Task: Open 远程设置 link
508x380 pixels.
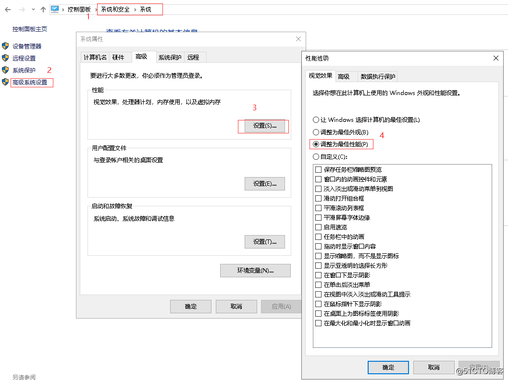Action: [x=24, y=58]
